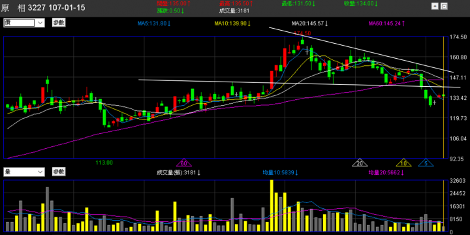Open the volume chart parameters button
This screenshot has height=235, width=470.
(x=59, y=172)
